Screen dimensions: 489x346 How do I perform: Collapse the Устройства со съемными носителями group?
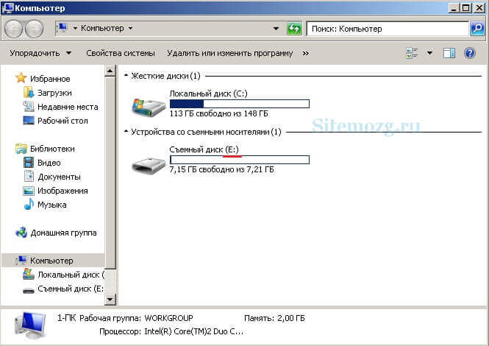pos(126,133)
